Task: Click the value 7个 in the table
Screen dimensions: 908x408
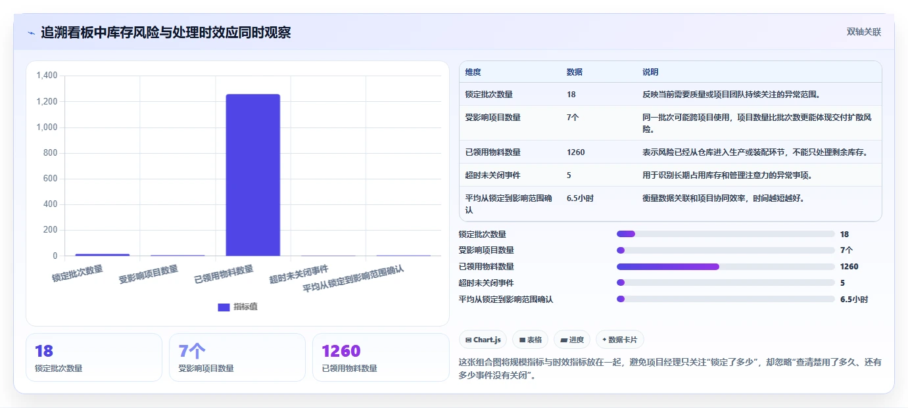Action: [573, 118]
